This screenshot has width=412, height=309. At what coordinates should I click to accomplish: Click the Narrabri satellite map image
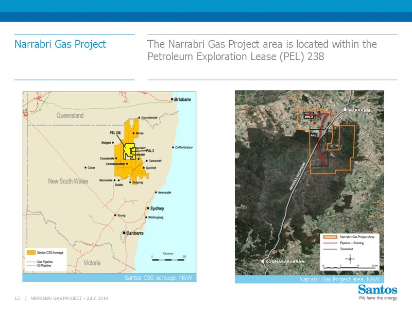click(x=310, y=183)
